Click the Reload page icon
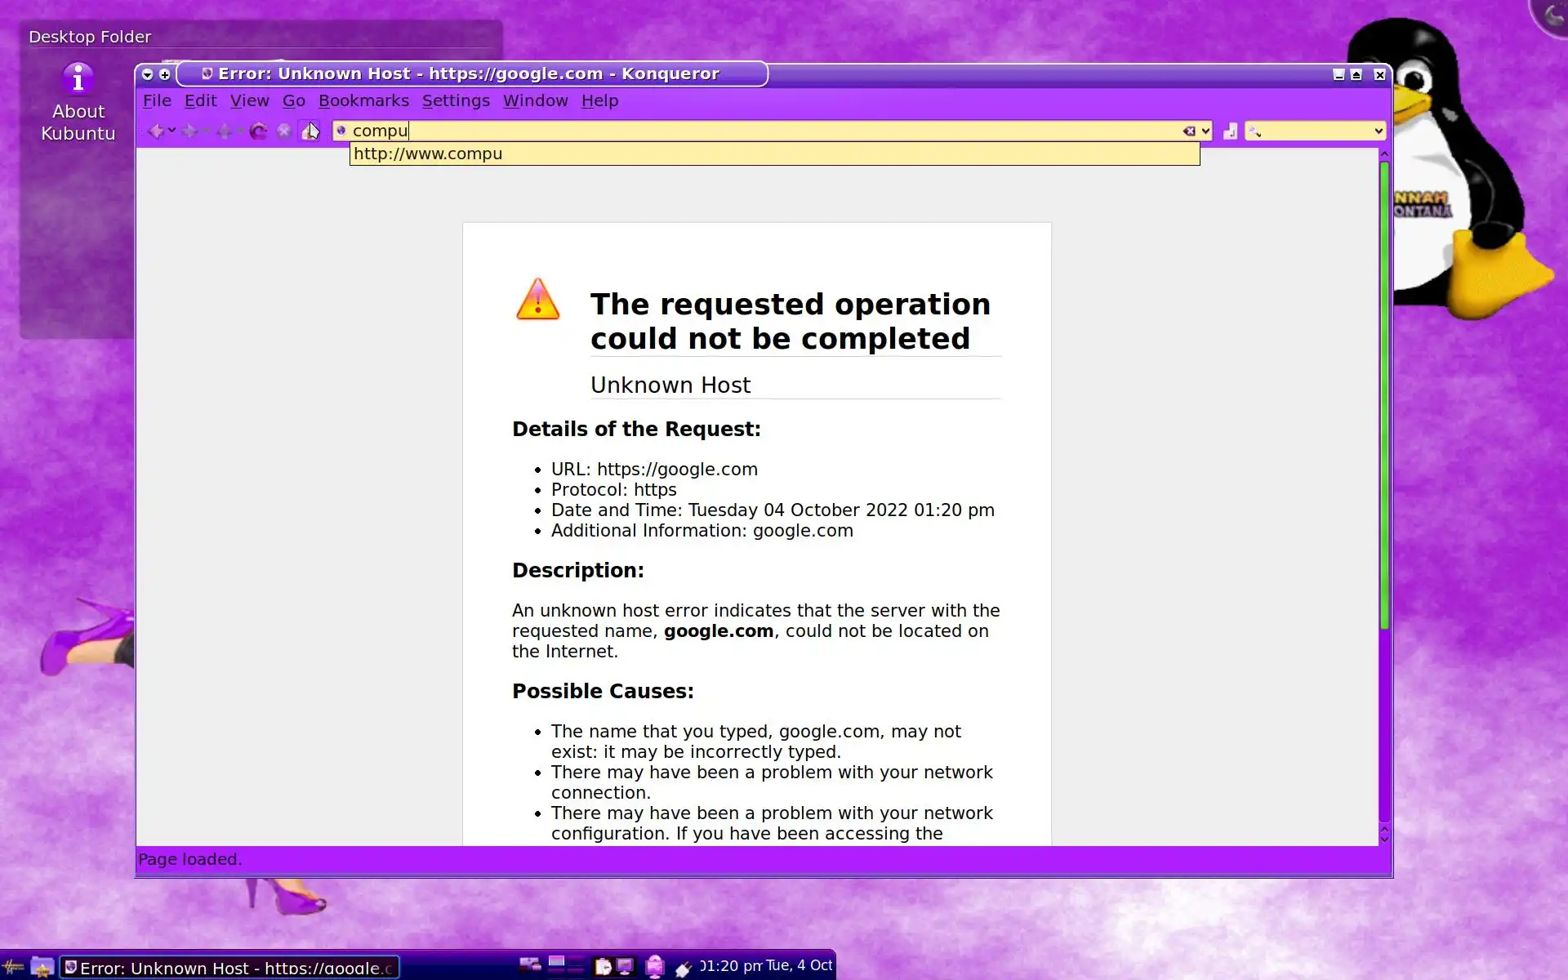Screen dimensions: 1568x980 [258, 131]
